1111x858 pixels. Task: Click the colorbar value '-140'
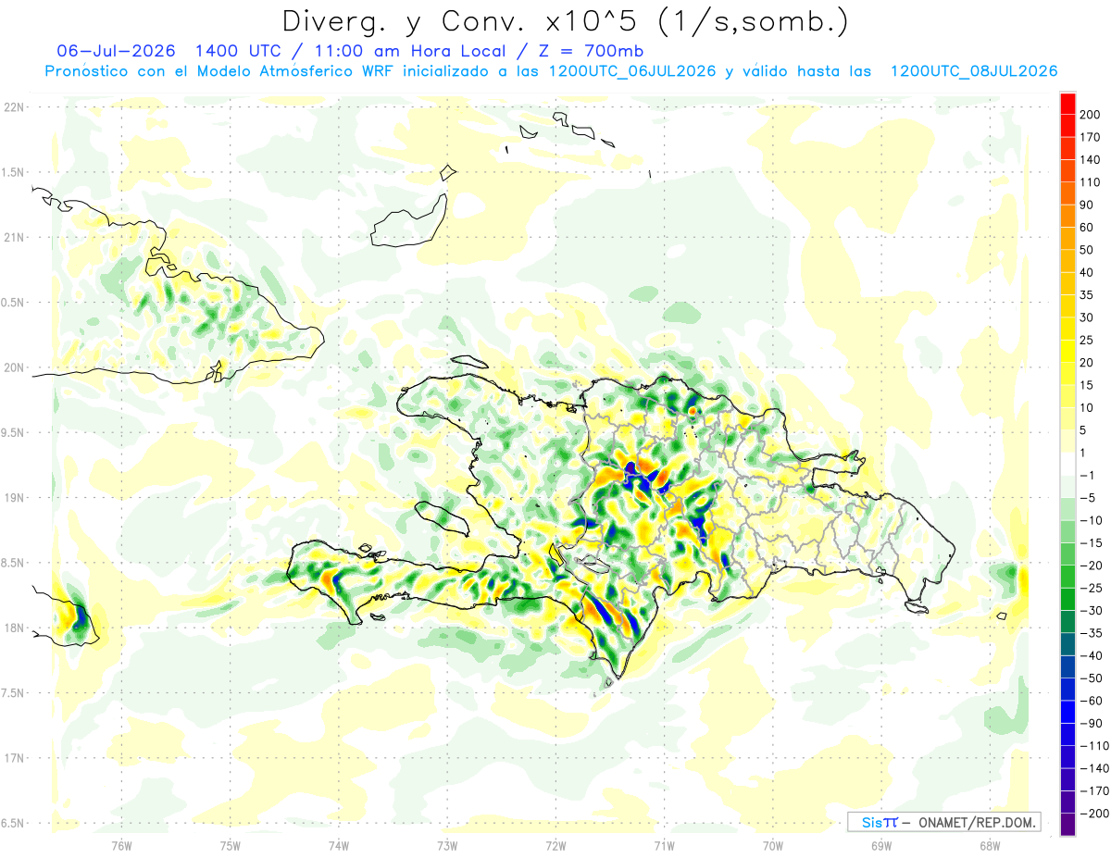[x=1093, y=768]
